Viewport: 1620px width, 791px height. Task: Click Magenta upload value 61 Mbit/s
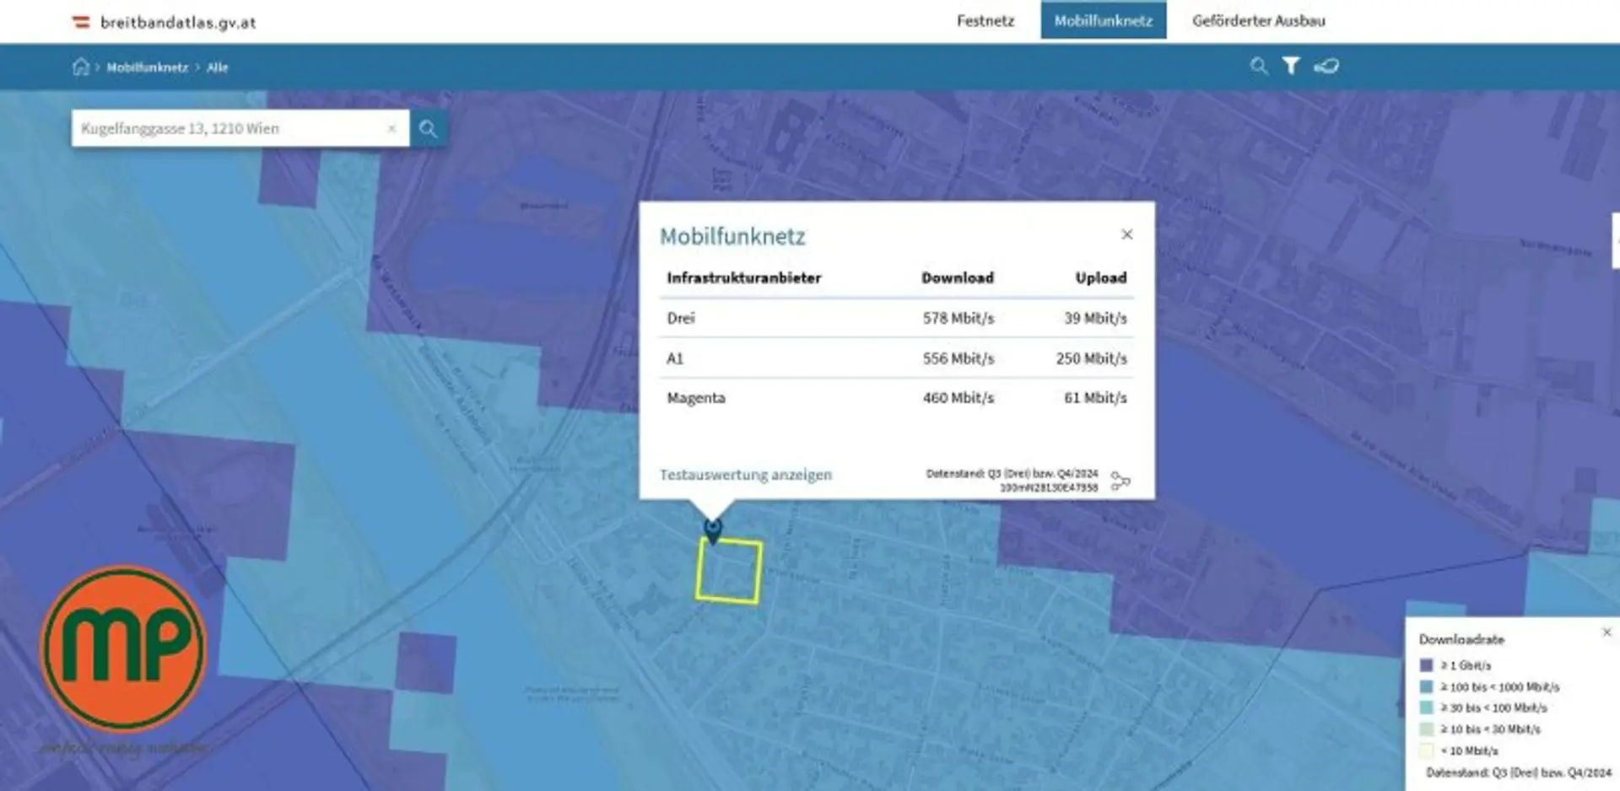pos(1095,398)
